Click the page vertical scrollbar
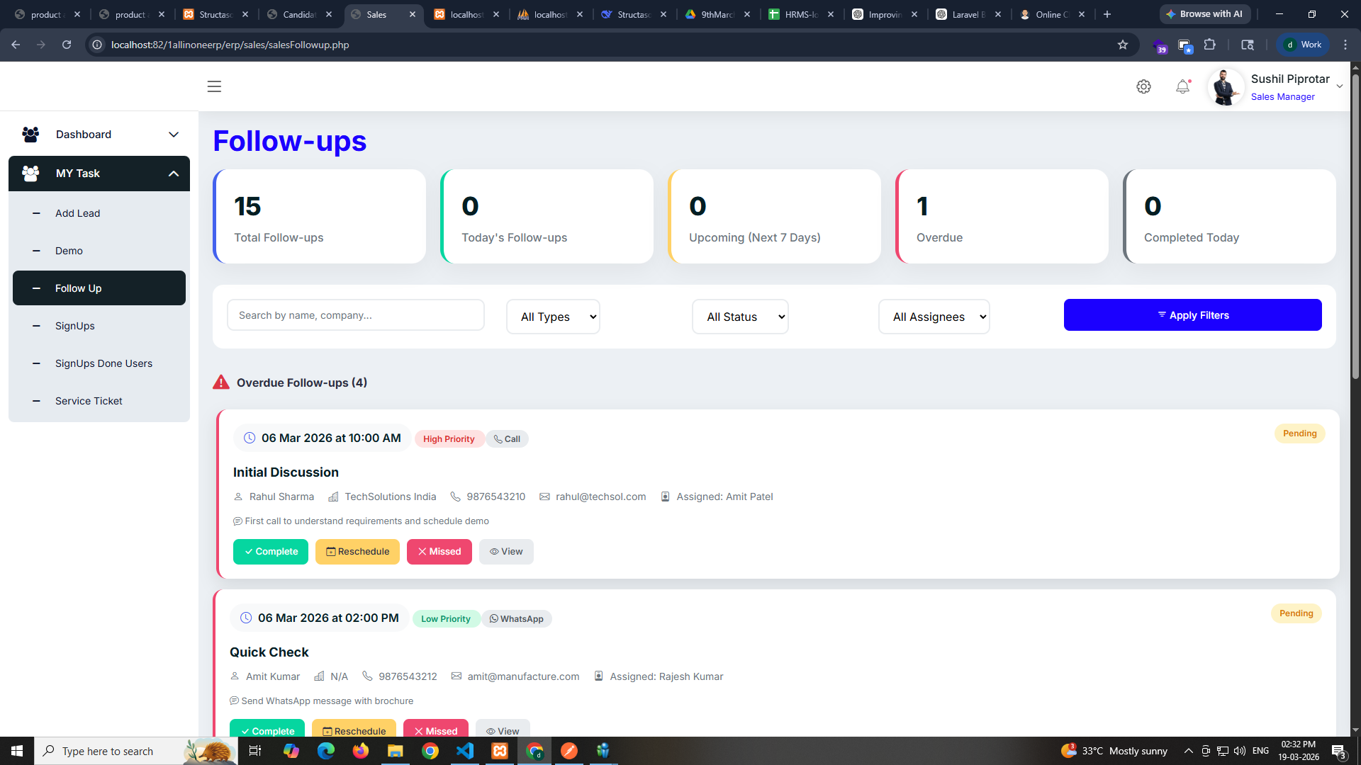The image size is (1361, 765). click(1355, 227)
